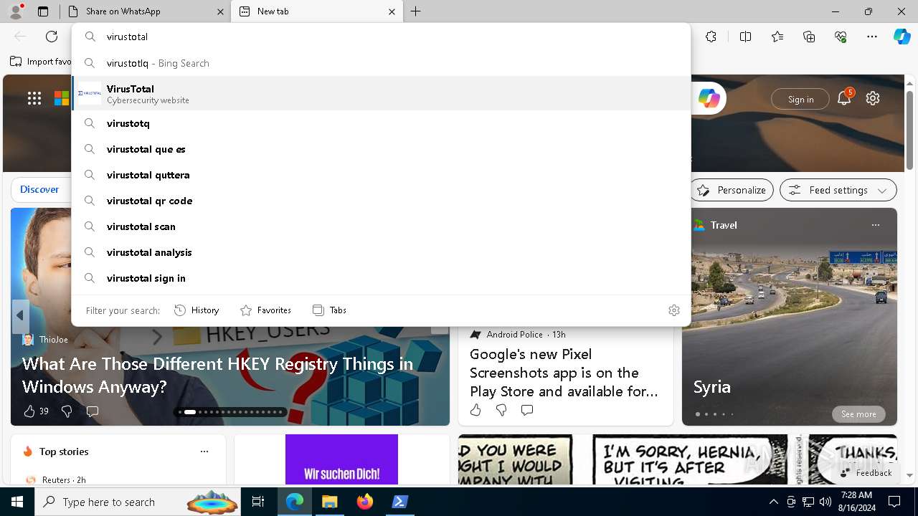Open Browser essentials heart icon

click(x=841, y=37)
